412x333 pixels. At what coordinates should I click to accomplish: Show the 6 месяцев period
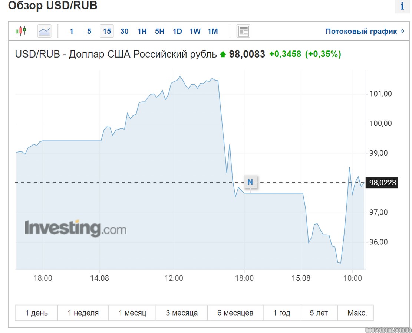click(x=235, y=313)
